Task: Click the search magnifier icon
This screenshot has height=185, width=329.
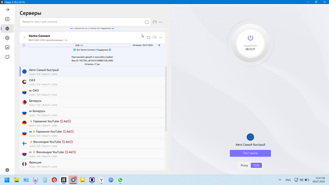Action: pyautogui.click(x=147, y=22)
